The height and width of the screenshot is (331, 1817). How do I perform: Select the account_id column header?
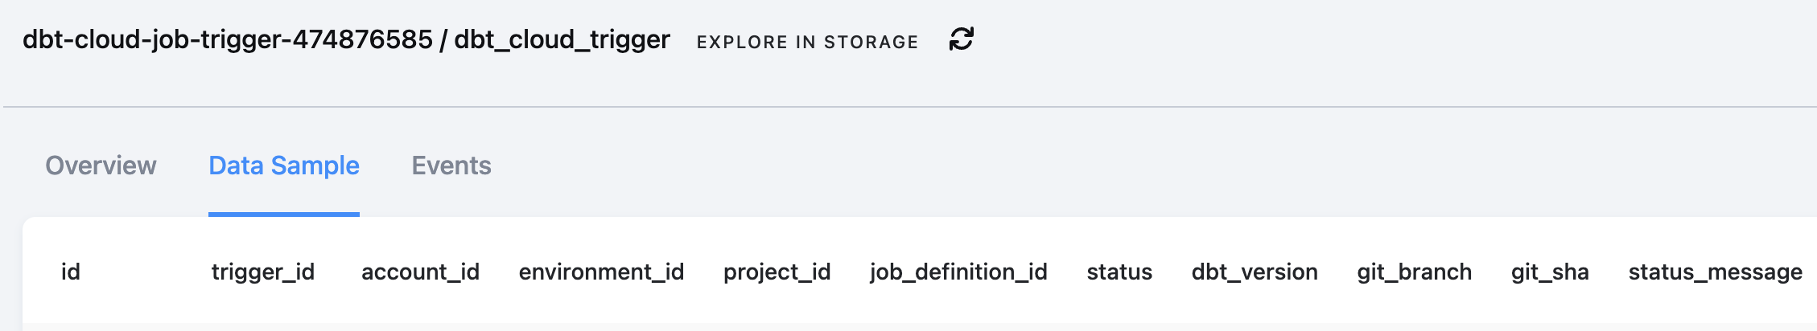[420, 272]
